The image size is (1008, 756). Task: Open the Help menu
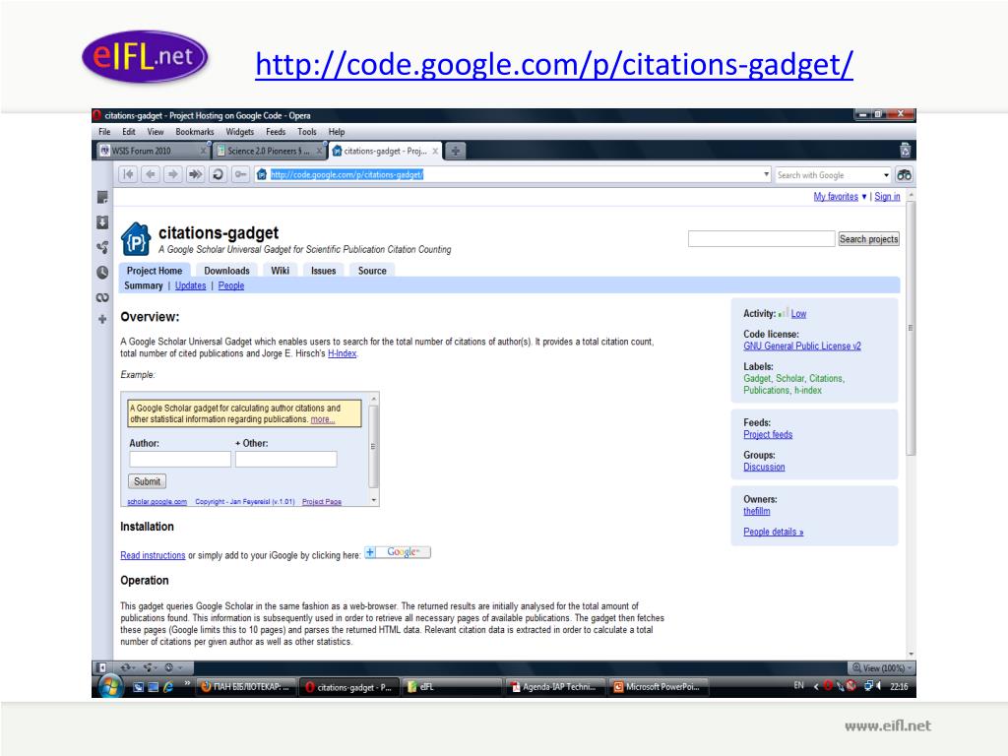tap(337, 132)
